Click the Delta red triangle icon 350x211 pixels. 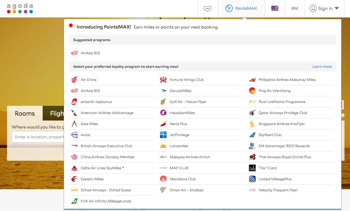[x=74, y=168]
